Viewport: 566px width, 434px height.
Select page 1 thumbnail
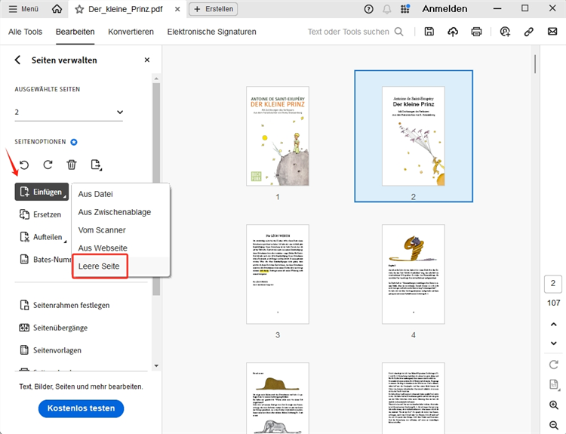278,136
